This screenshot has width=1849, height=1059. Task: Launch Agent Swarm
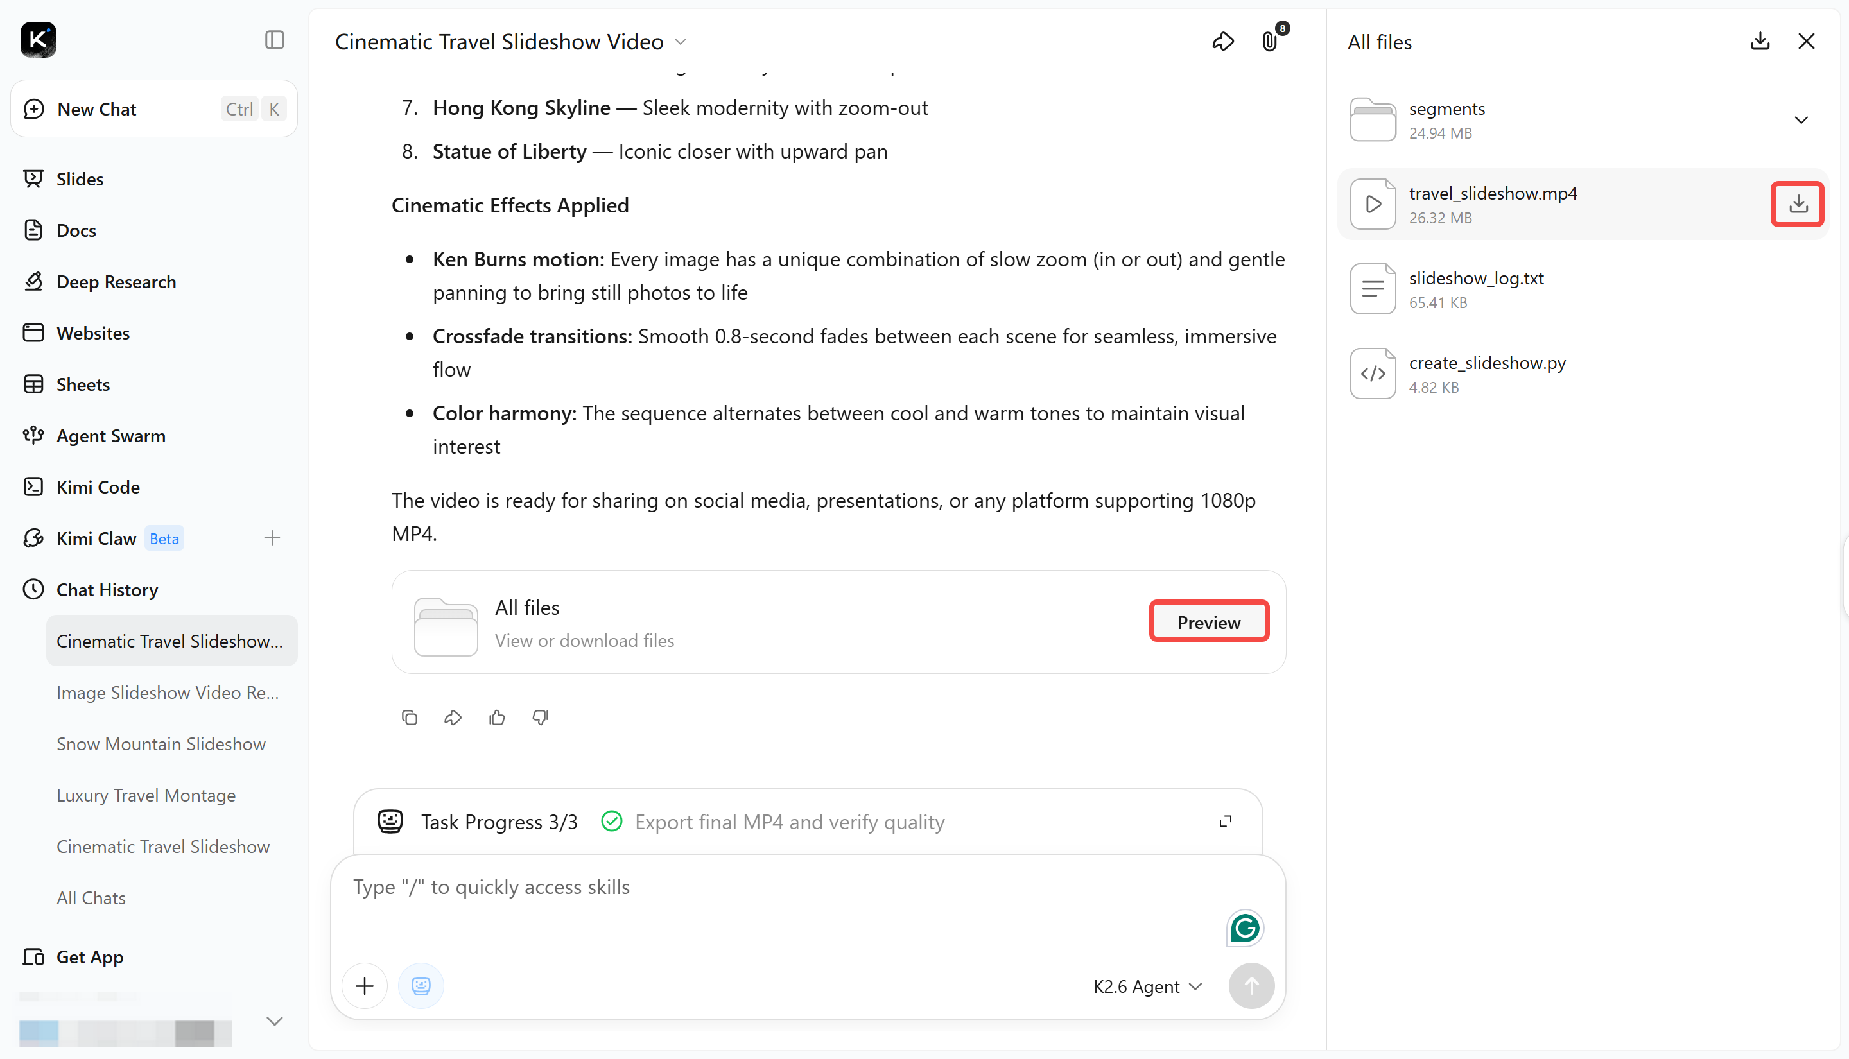tap(110, 436)
